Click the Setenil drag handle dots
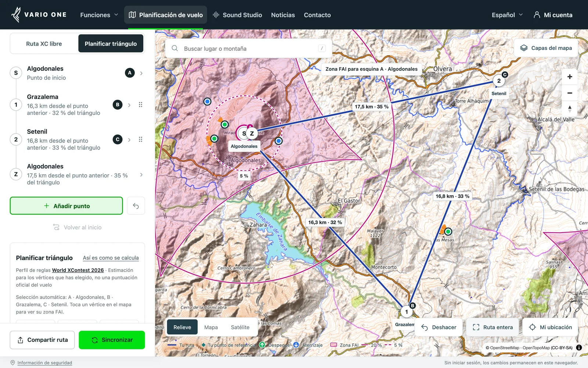588x368 pixels. [140, 139]
